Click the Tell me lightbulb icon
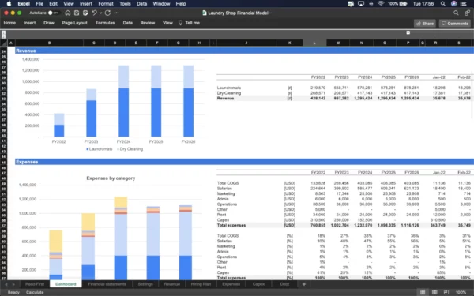 [x=180, y=23]
